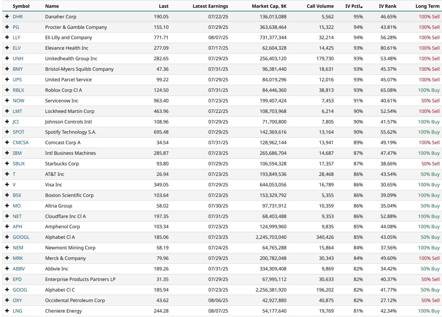Toggle IV Pctl sort direction arrow
Screen dimensions: 442x317
point(361,7)
